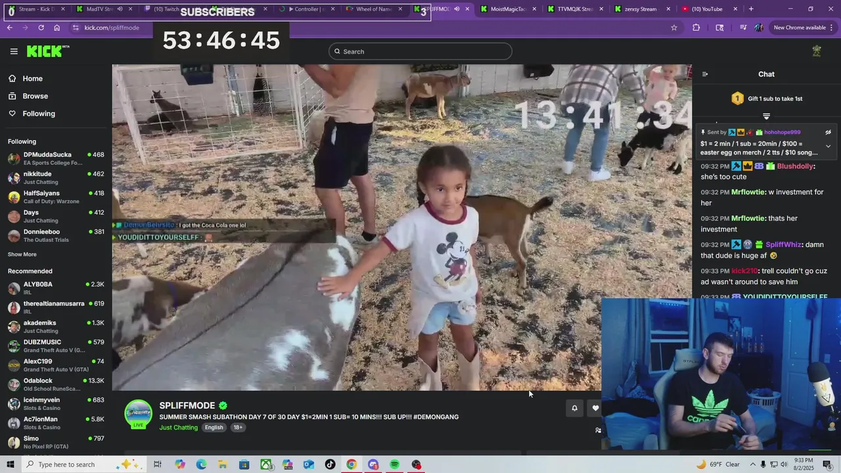Open akademiks recommended channel
Image resolution: width=841 pixels, height=473 pixels.
(x=56, y=327)
